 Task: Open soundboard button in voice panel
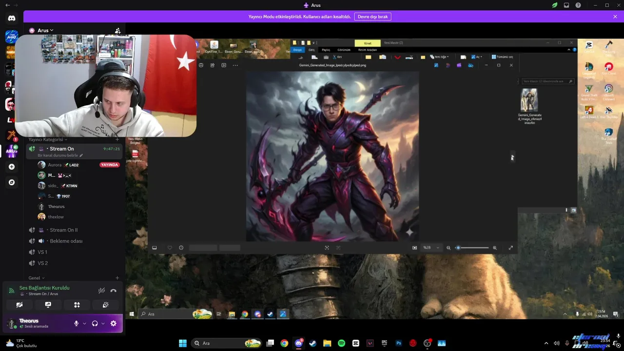pos(105,305)
